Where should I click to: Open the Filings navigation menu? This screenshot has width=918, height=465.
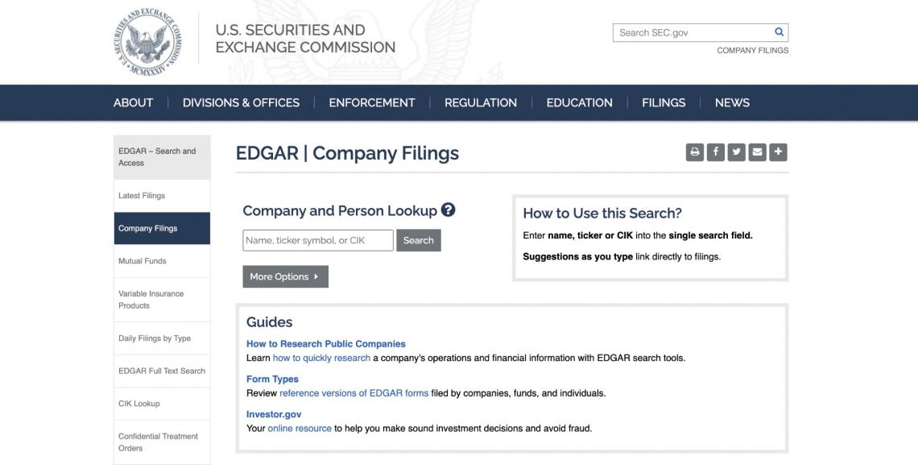[x=664, y=102]
